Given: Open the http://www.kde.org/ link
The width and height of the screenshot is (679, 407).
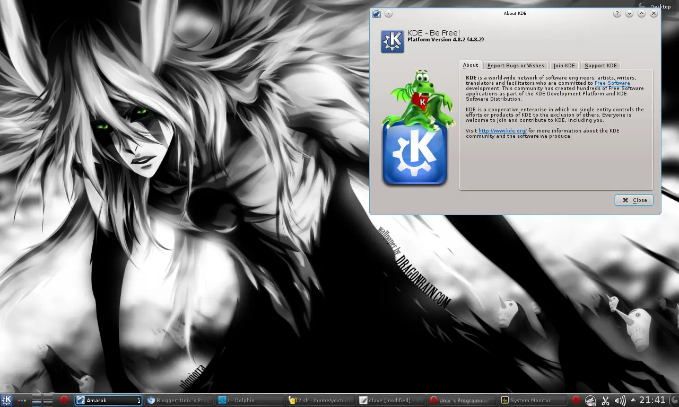Looking at the screenshot, I should click(x=502, y=131).
